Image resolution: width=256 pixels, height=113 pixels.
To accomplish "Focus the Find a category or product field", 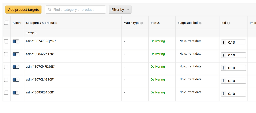I will [76, 10].
